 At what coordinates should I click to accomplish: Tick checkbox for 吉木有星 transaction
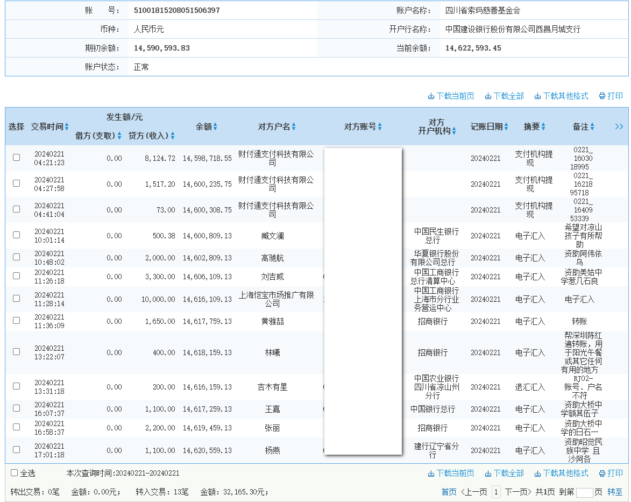coord(17,386)
